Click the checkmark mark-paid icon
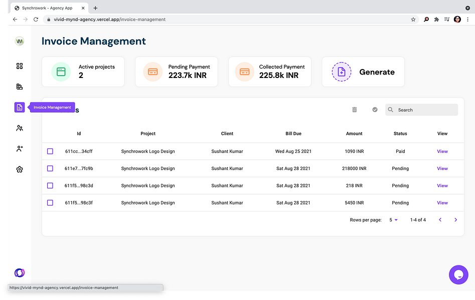Screen dimensions: 475x300 pos(375,109)
